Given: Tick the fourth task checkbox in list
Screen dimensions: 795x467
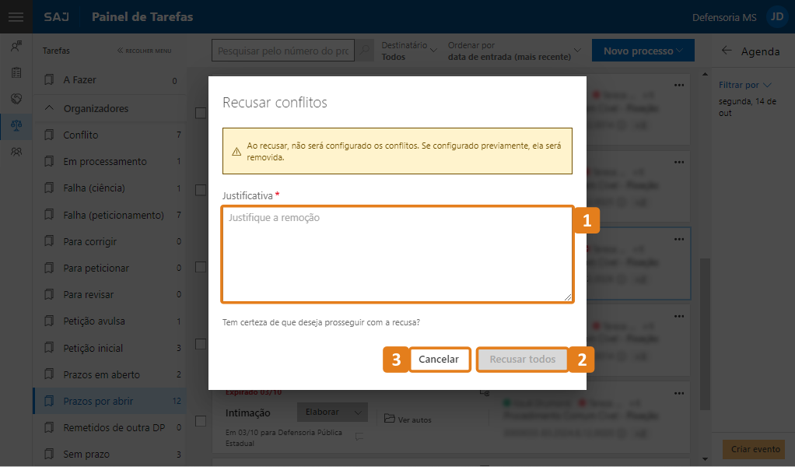Looking at the screenshot, I should click(201, 344).
